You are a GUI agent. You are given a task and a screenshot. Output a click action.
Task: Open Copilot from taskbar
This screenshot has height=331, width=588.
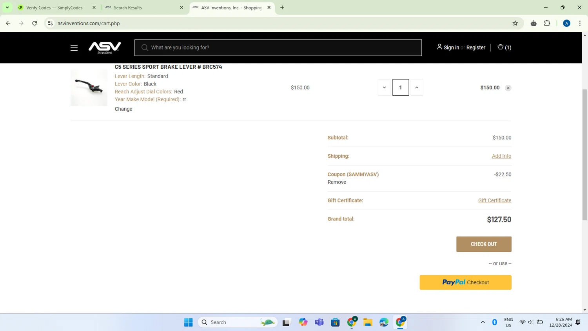(x=303, y=322)
